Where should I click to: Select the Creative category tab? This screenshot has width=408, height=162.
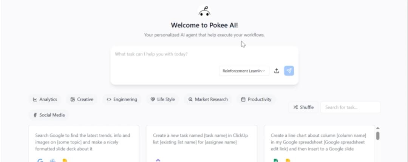pyautogui.click(x=82, y=99)
